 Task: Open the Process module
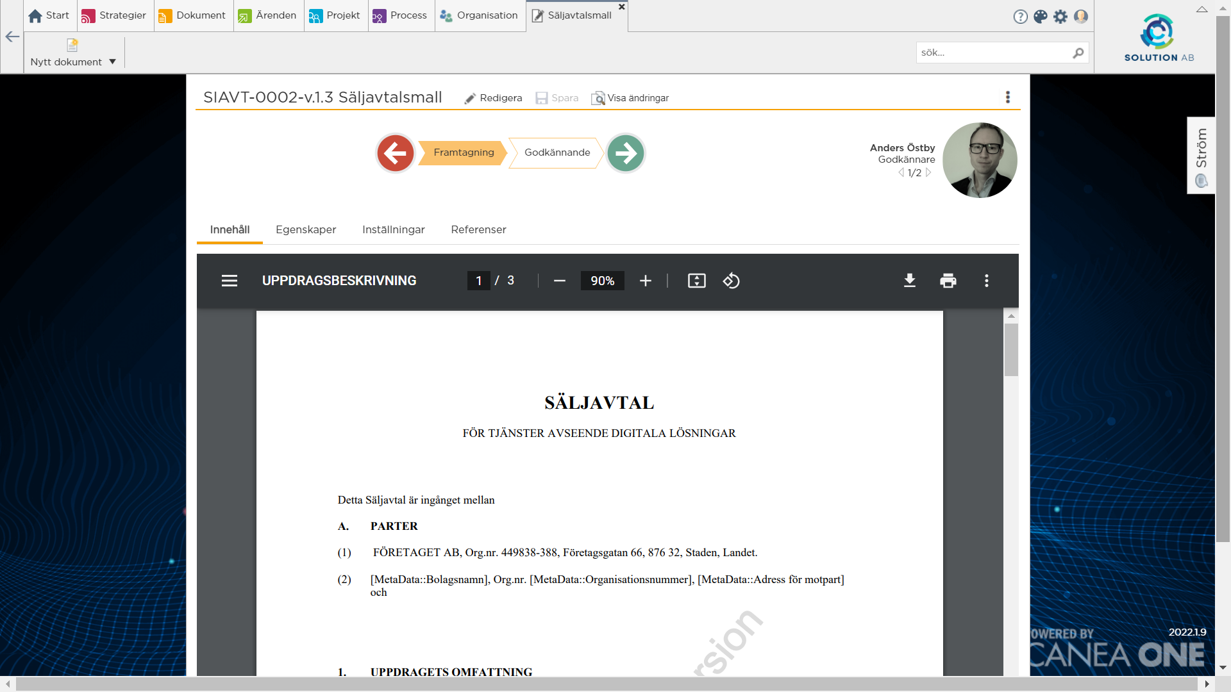(x=400, y=15)
